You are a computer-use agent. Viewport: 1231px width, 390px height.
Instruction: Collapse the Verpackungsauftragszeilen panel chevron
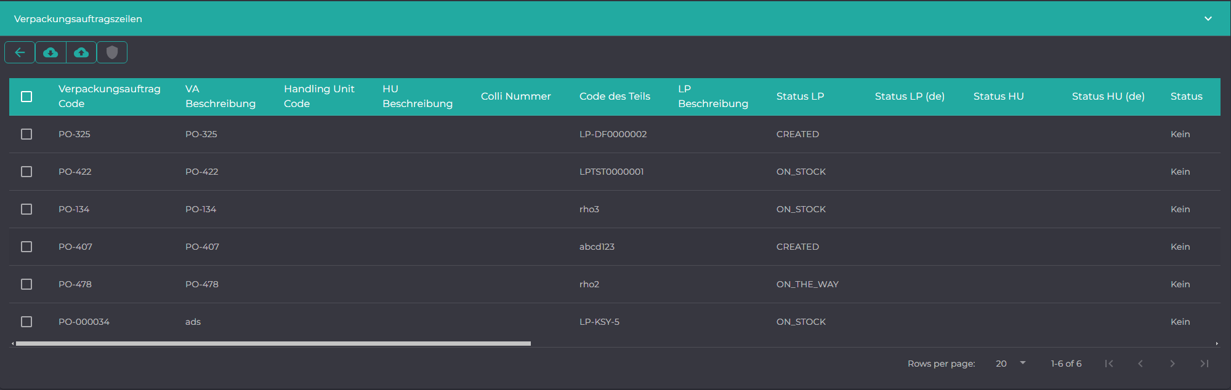click(1208, 18)
